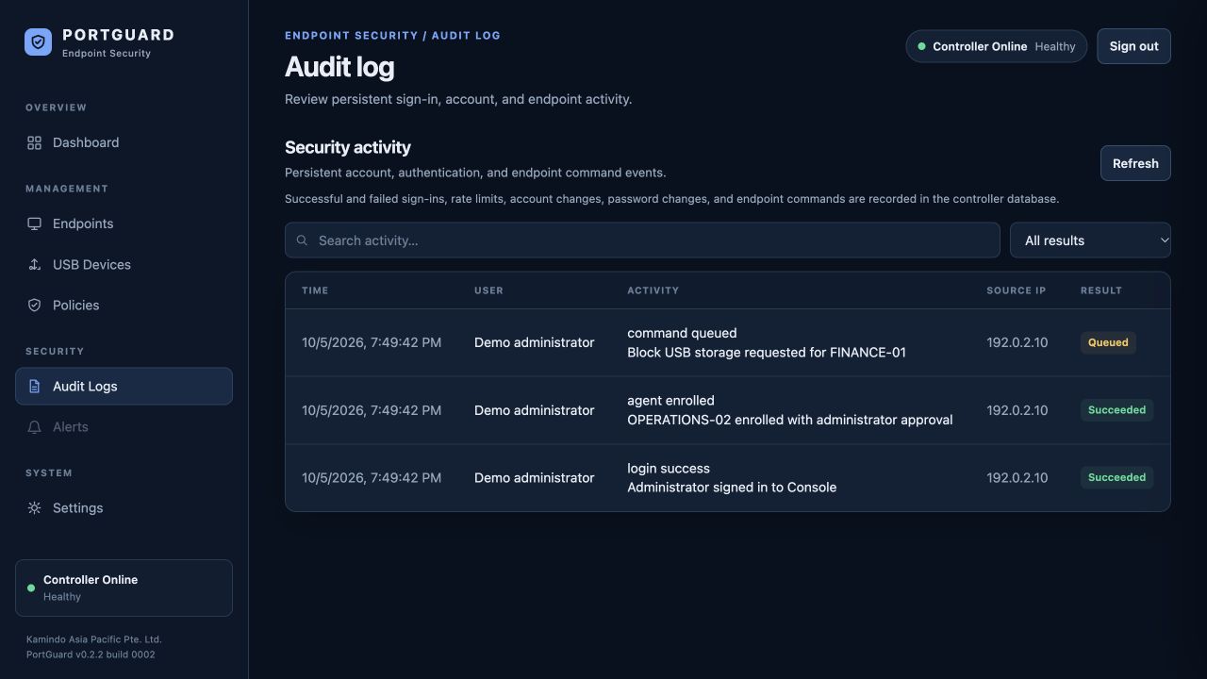Click timestamp in login success row

[372, 478]
